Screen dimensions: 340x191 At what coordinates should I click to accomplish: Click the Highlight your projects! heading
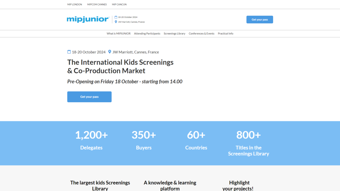tap(238, 185)
